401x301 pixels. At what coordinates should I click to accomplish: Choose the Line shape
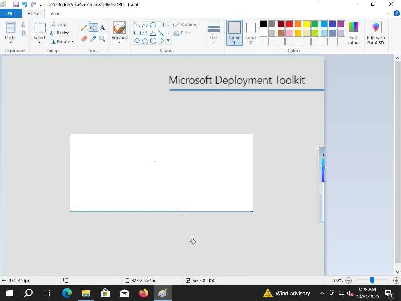point(137,25)
